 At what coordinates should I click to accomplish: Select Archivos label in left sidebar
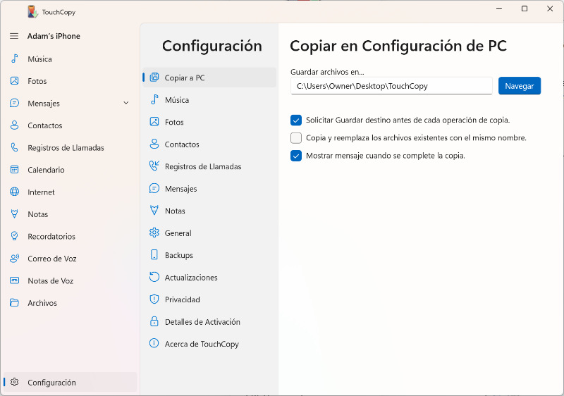42,303
